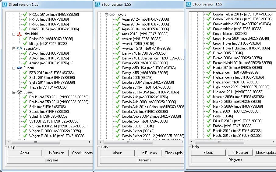This screenshot has height=172, width=276.
Task: Click the Subaru logo icon in left window
Action: [19, 68]
